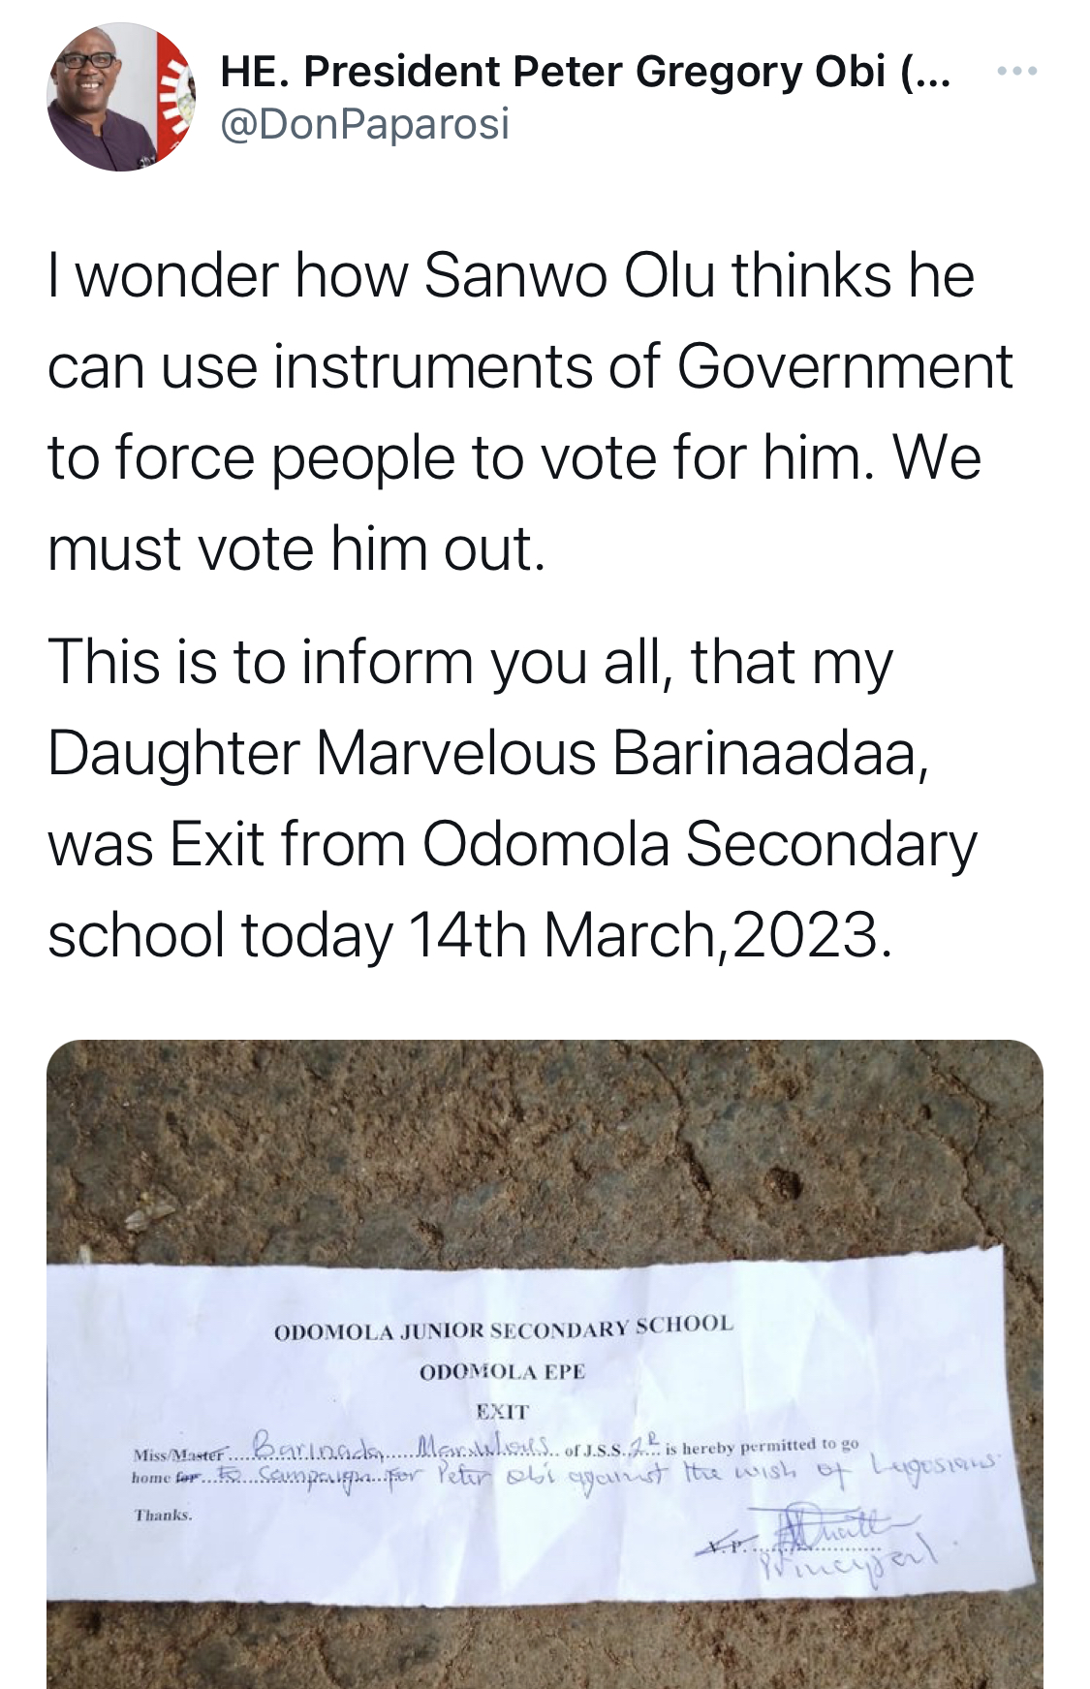
Task: Open the three-dot more options menu
Action: [1016, 71]
